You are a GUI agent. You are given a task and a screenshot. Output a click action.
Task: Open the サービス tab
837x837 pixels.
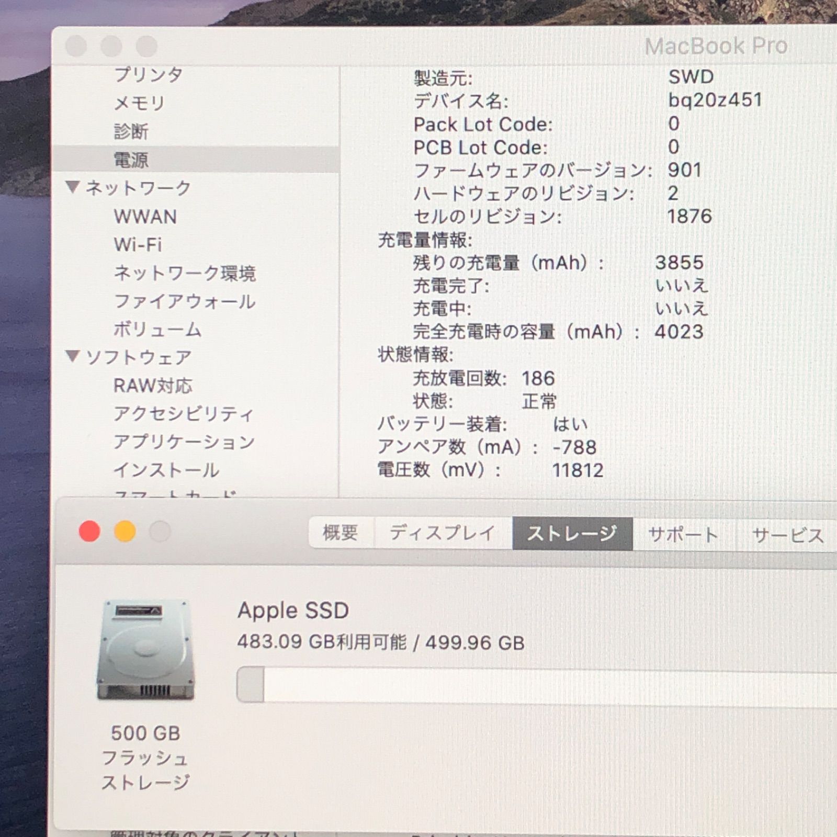tap(786, 535)
